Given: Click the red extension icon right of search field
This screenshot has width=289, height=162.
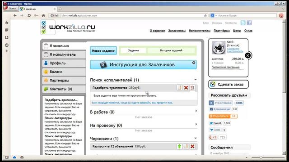Looking at the screenshot, I should (x=281, y=16).
